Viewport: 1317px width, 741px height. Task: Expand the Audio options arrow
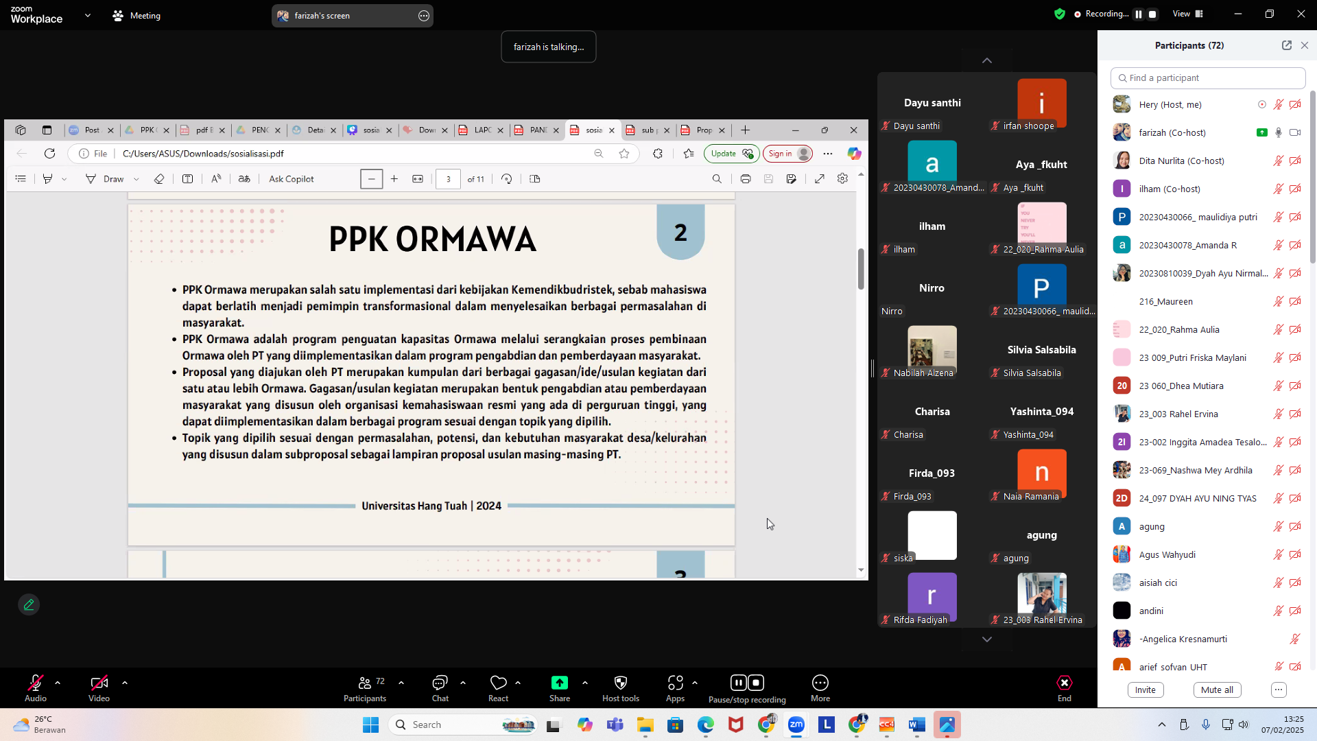tap(58, 683)
